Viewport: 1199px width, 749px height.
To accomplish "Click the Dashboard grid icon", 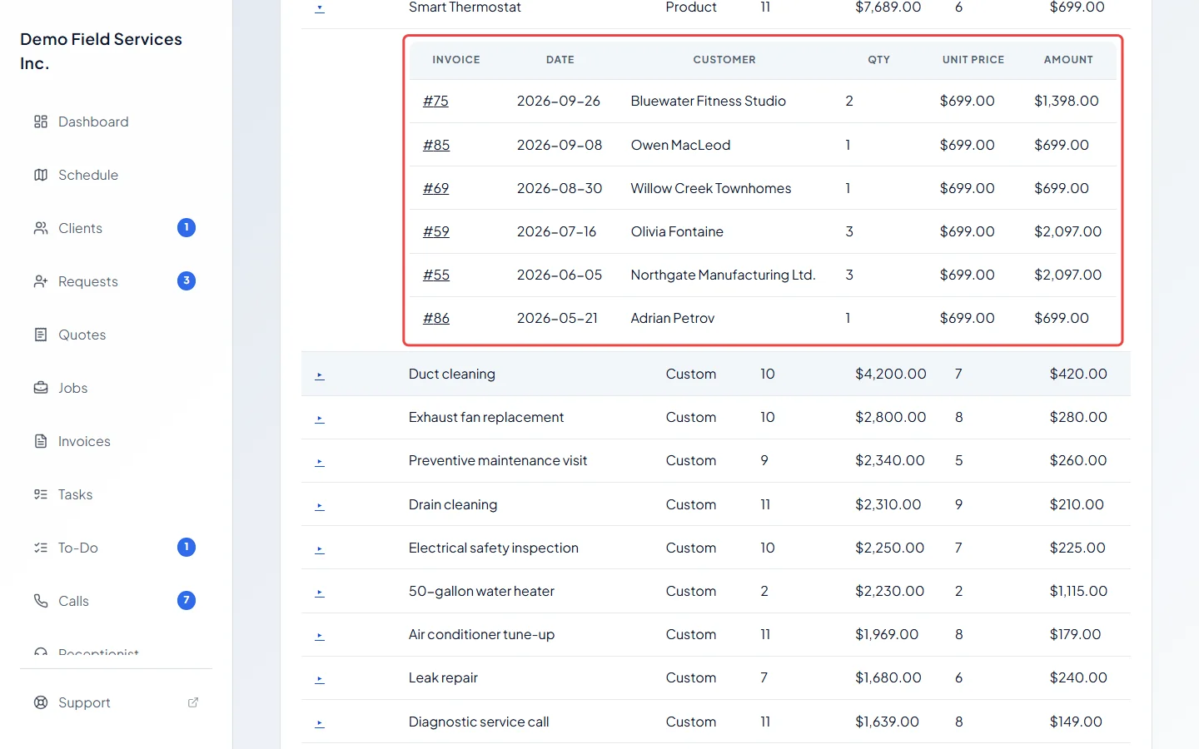I will point(41,122).
